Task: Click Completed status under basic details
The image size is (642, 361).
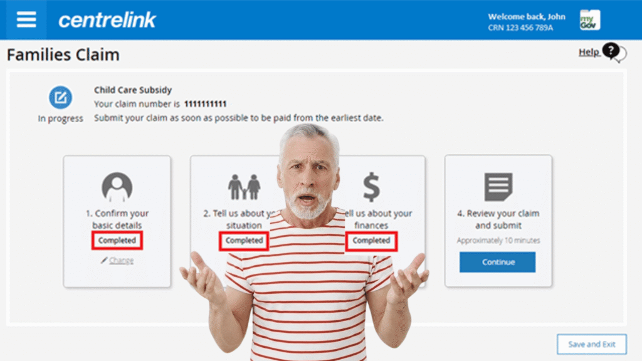Action: click(x=117, y=240)
